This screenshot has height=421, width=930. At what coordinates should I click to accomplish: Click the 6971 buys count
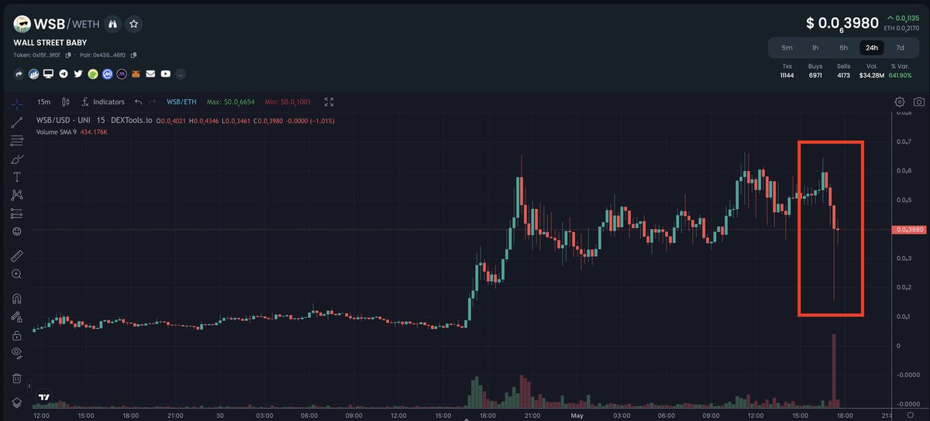(x=815, y=75)
